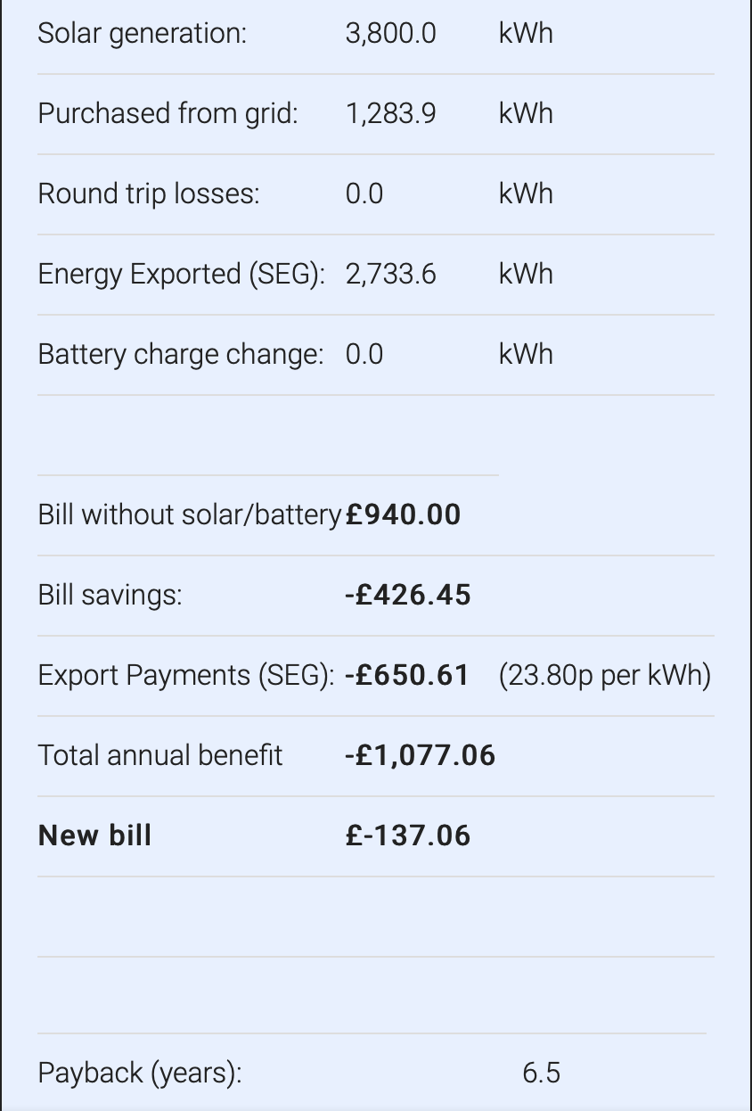Select the 23.80p per kWh rate note
752x1111 pixels.
click(605, 676)
